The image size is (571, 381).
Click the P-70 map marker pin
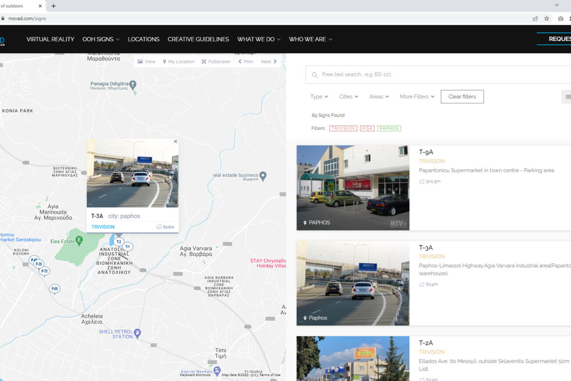(44, 272)
